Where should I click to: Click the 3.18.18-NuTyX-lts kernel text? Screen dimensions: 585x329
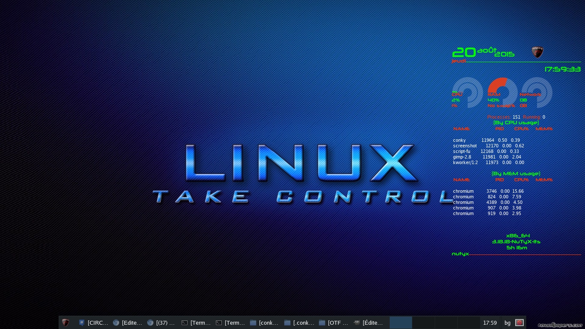(x=516, y=242)
